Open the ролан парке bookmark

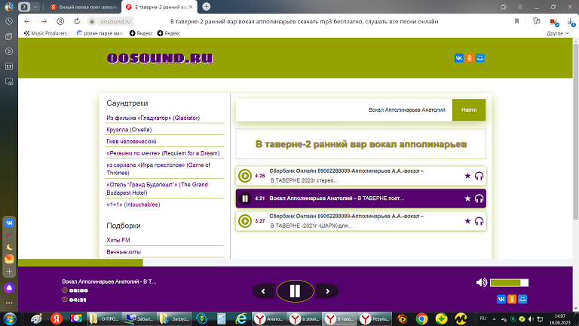pyautogui.click(x=100, y=33)
